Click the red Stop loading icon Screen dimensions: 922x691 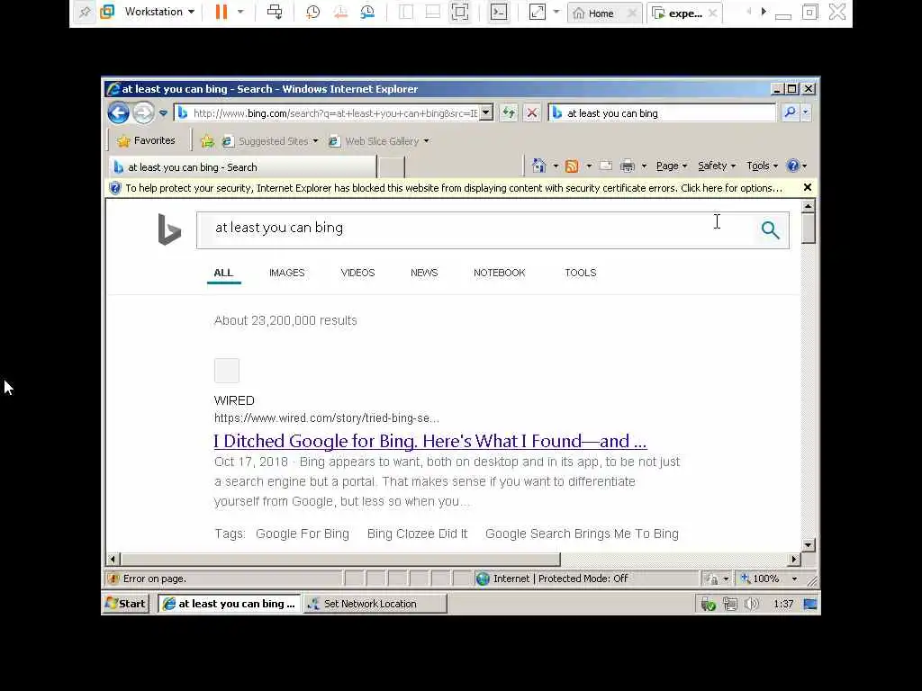click(x=531, y=112)
